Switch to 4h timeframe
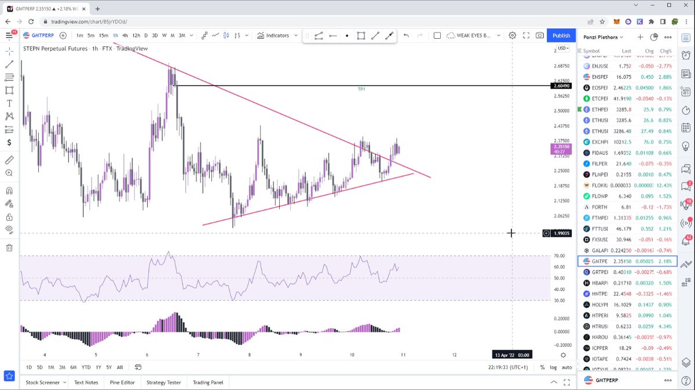 pos(125,35)
